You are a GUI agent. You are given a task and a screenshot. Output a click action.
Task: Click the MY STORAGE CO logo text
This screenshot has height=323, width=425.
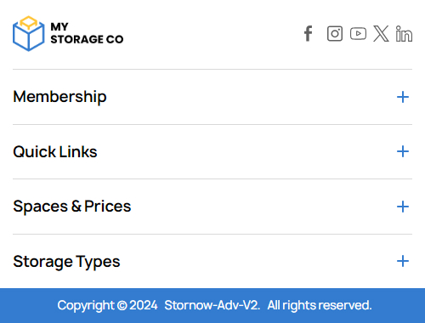pos(87,33)
